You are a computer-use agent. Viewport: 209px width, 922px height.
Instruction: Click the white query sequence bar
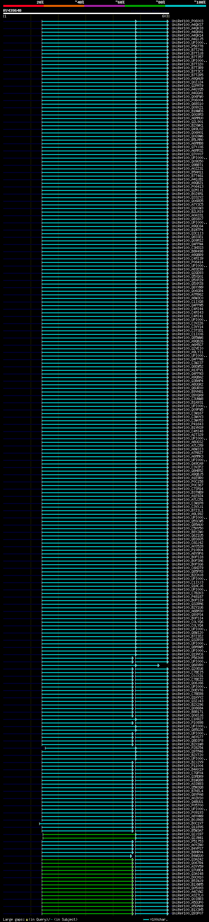86,14
